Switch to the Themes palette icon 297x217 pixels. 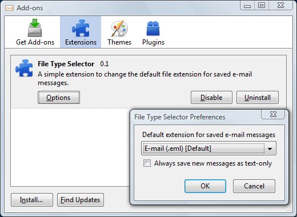(119, 28)
